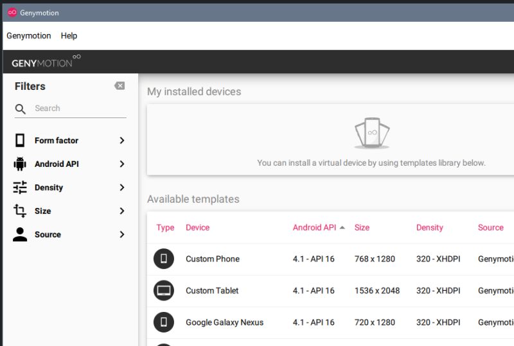Expand the Density filter chevron
Image resolution: width=514 pixels, height=346 pixels.
pos(122,187)
